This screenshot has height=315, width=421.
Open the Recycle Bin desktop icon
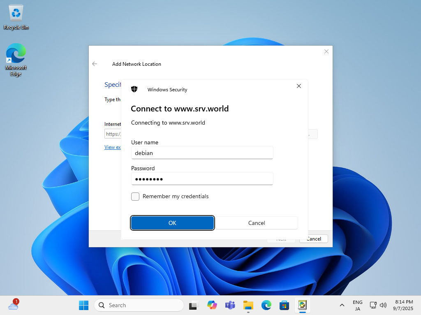(16, 17)
